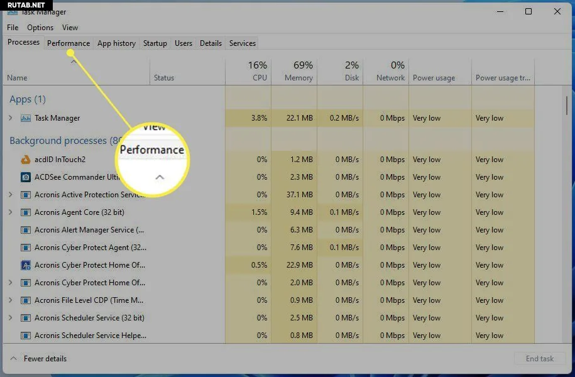The width and height of the screenshot is (575, 377).
Task: Open the Options menu
Action: tap(40, 28)
